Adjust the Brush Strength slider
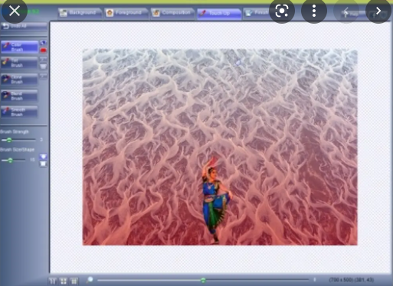This screenshot has width=393, height=286. click(9, 140)
